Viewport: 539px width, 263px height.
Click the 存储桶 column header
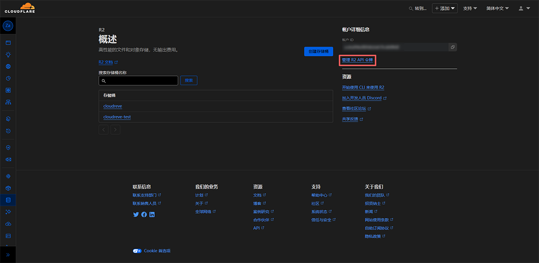tap(109, 95)
